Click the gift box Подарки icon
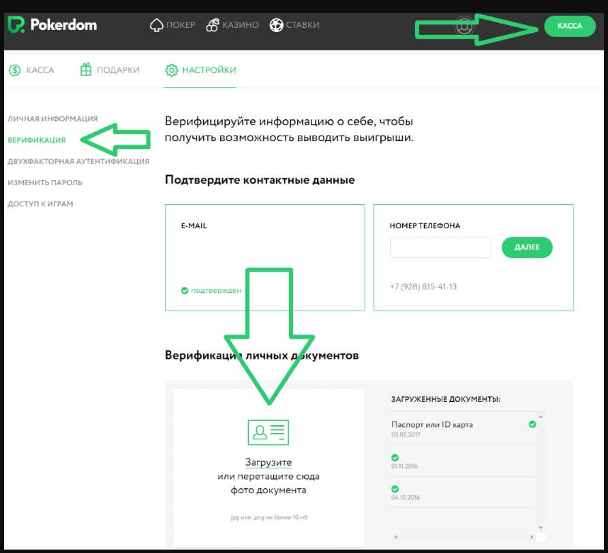Viewport: 608px width, 553px height. (x=86, y=69)
